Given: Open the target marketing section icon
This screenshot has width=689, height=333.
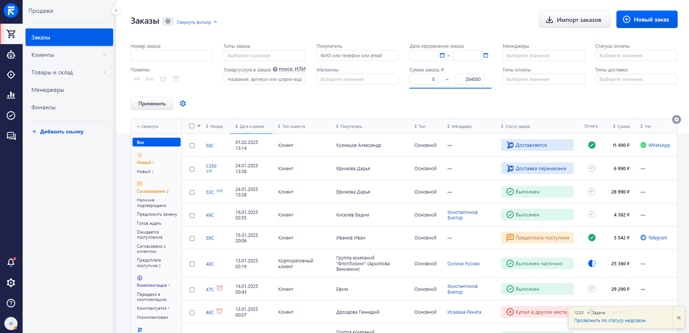Looking at the screenshot, I should [11, 75].
